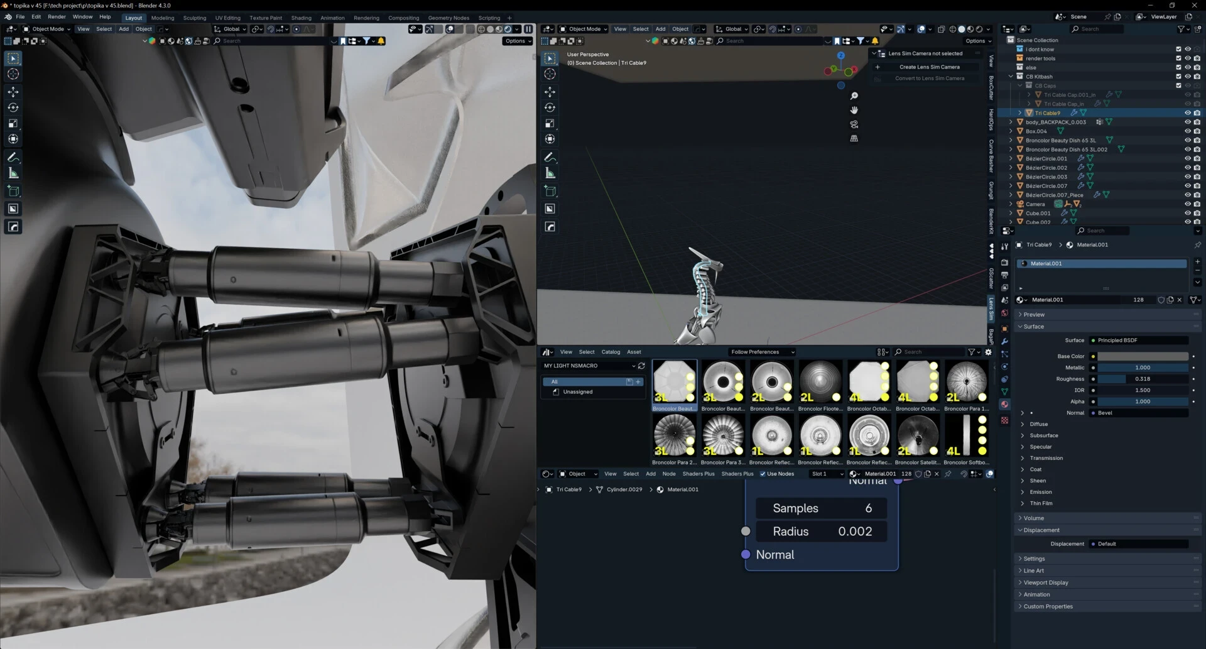
Task: Click the zoom magnifier icon in viewport
Action: [x=854, y=96]
